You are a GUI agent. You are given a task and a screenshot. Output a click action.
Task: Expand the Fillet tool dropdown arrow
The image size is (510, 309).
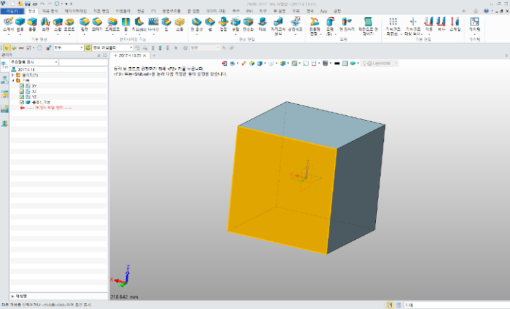point(84,34)
